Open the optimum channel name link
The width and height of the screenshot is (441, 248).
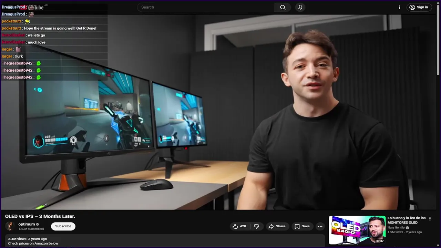27,224
